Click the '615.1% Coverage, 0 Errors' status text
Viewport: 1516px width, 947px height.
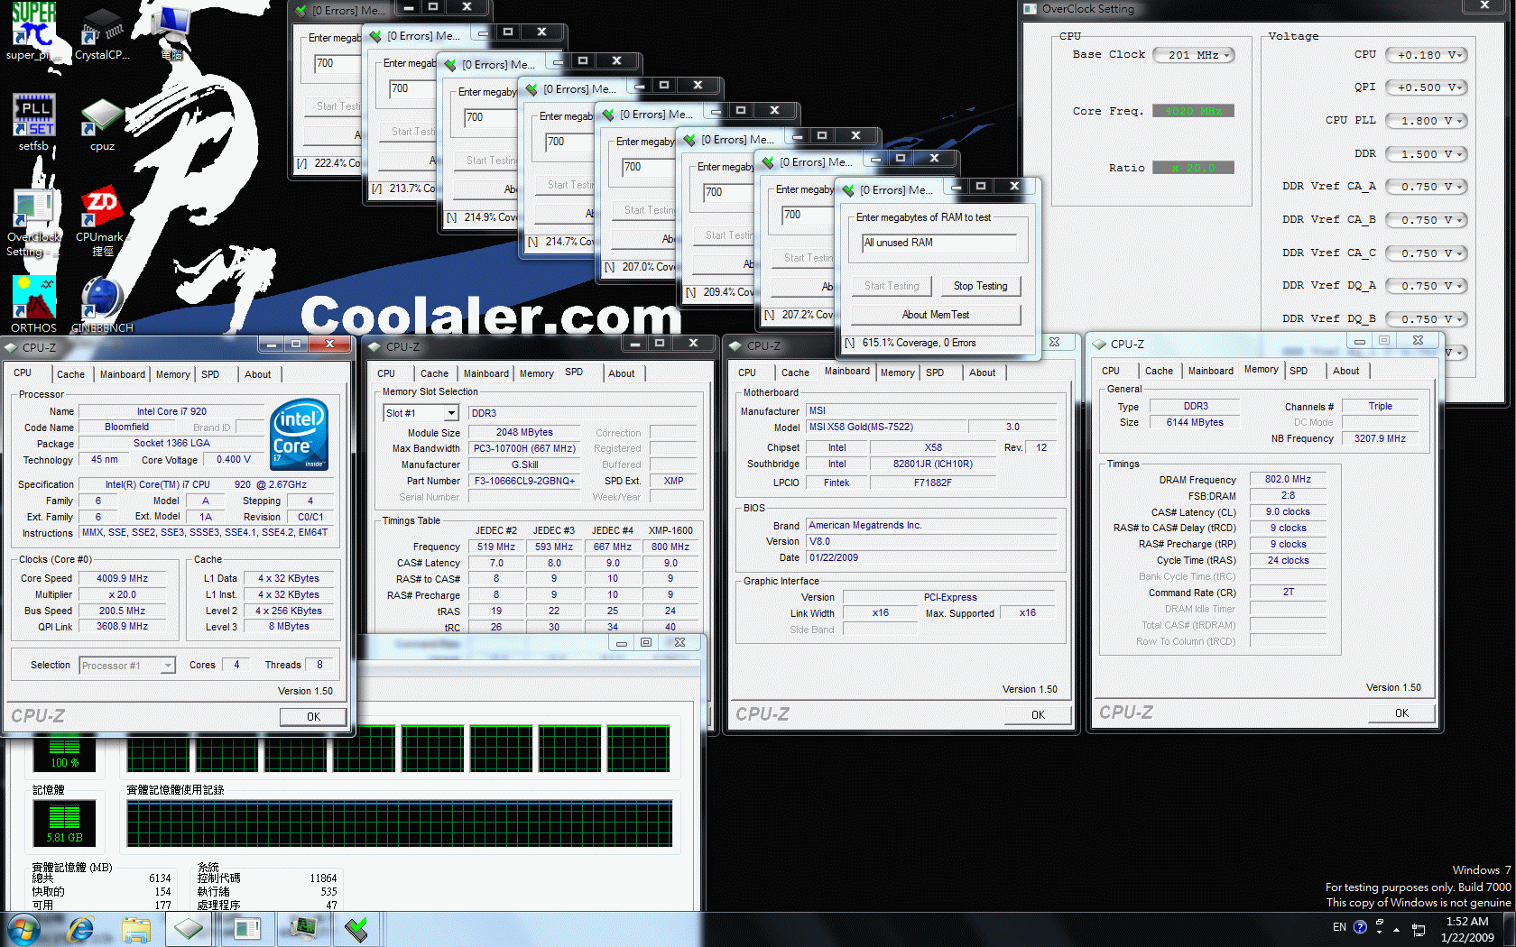tap(919, 343)
